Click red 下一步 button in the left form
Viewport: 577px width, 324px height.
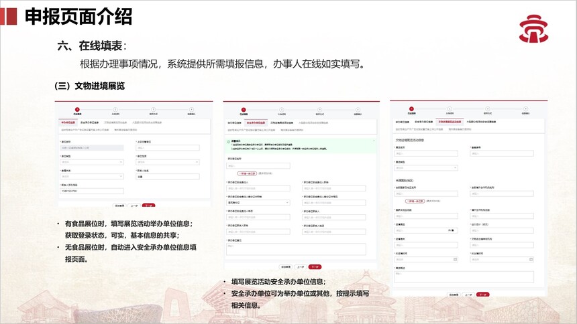[149, 206]
